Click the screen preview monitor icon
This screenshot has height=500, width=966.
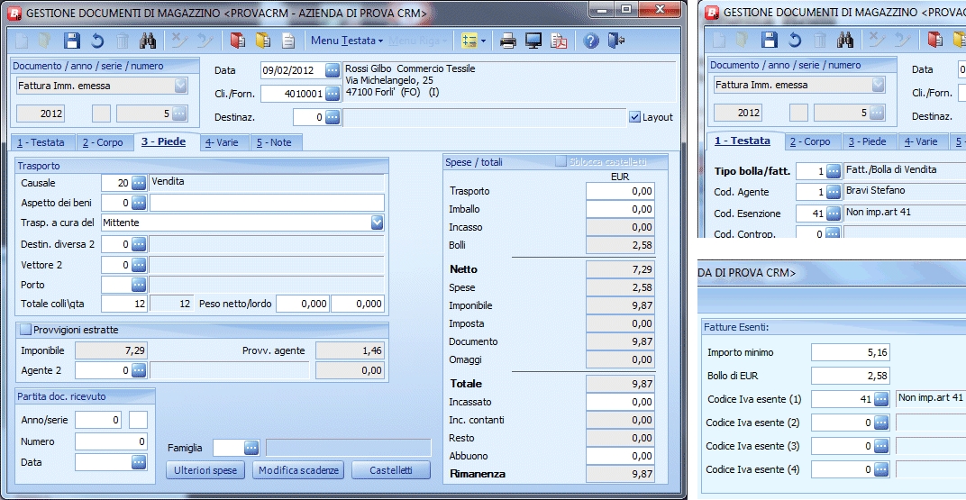click(x=533, y=41)
